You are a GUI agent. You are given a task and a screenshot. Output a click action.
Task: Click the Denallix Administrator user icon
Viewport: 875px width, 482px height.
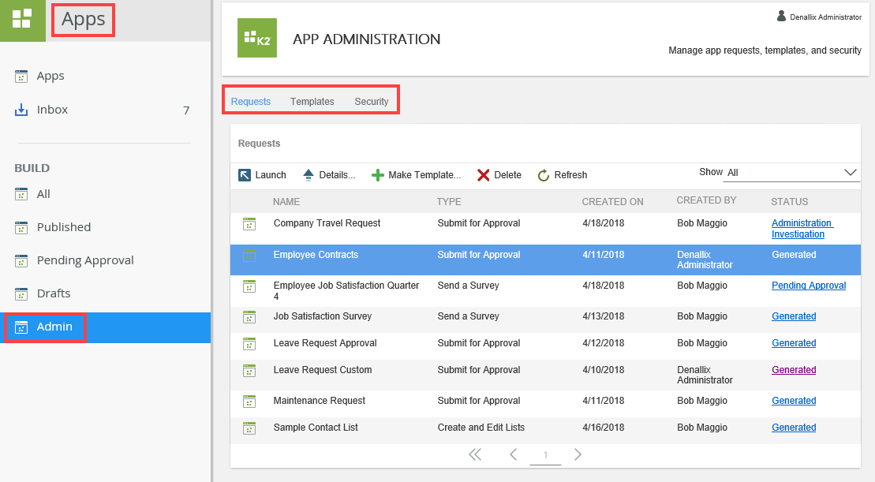tap(781, 16)
